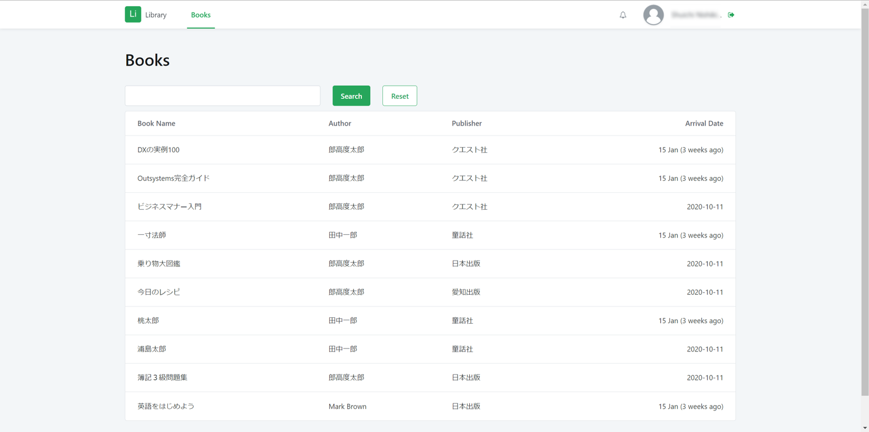The height and width of the screenshot is (432, 869).
Task: Open the notification bell icon
Action: coord(623,15)
